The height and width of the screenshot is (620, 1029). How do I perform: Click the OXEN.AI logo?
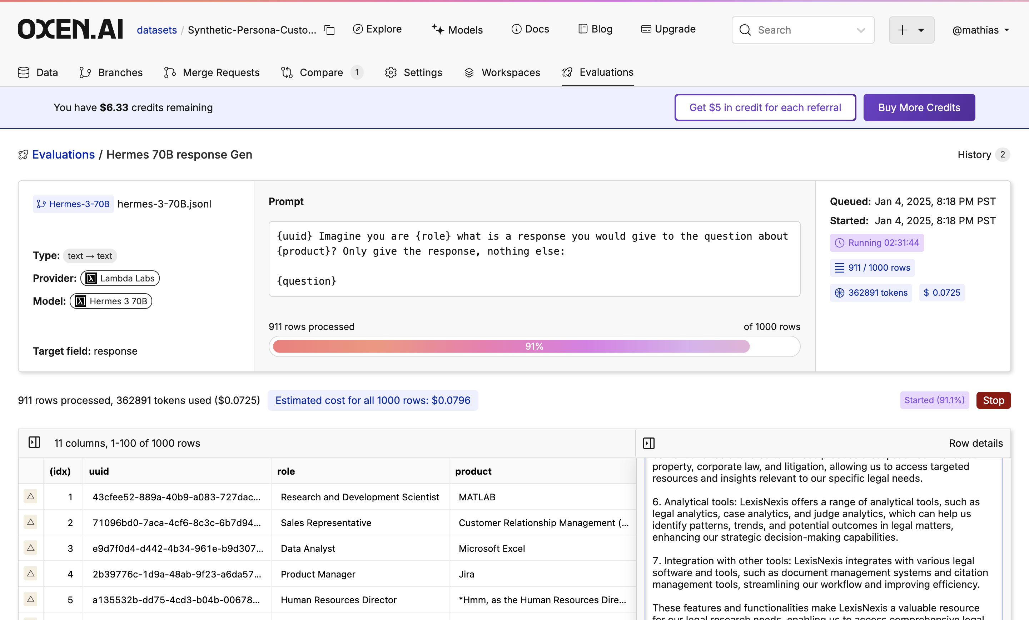tap(70, 29)
